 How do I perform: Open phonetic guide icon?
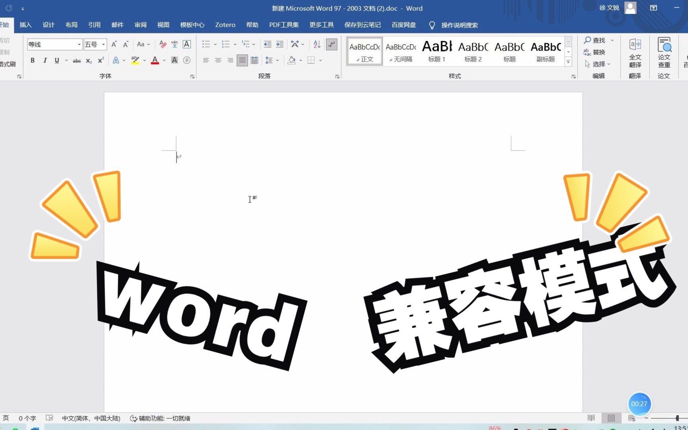(174, 44)
